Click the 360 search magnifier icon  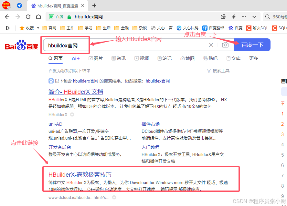(x=267, y=17)
